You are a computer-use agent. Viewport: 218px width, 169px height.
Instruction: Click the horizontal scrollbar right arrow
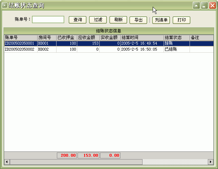pos(211,162)
